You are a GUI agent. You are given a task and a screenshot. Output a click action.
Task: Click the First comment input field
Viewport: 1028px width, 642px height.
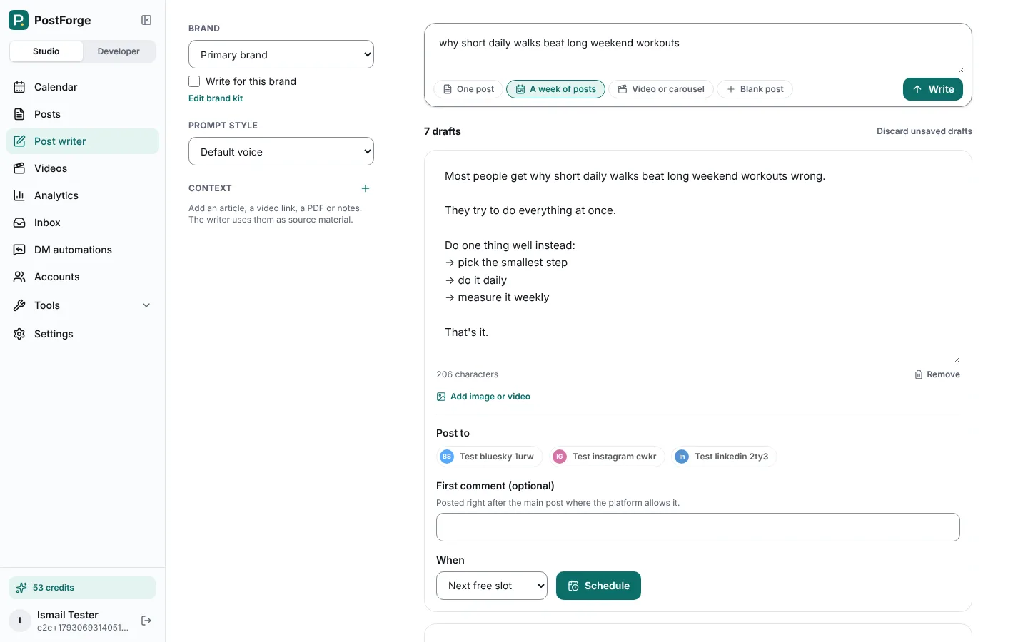[698, 527]
